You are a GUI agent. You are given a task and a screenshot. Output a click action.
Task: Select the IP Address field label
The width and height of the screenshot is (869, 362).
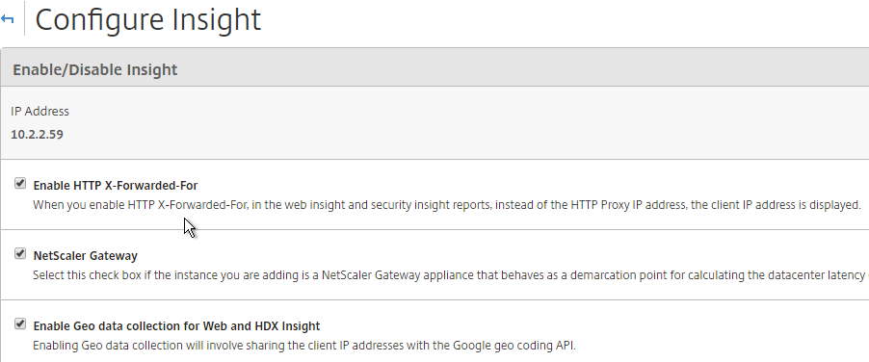click(39, 111)
